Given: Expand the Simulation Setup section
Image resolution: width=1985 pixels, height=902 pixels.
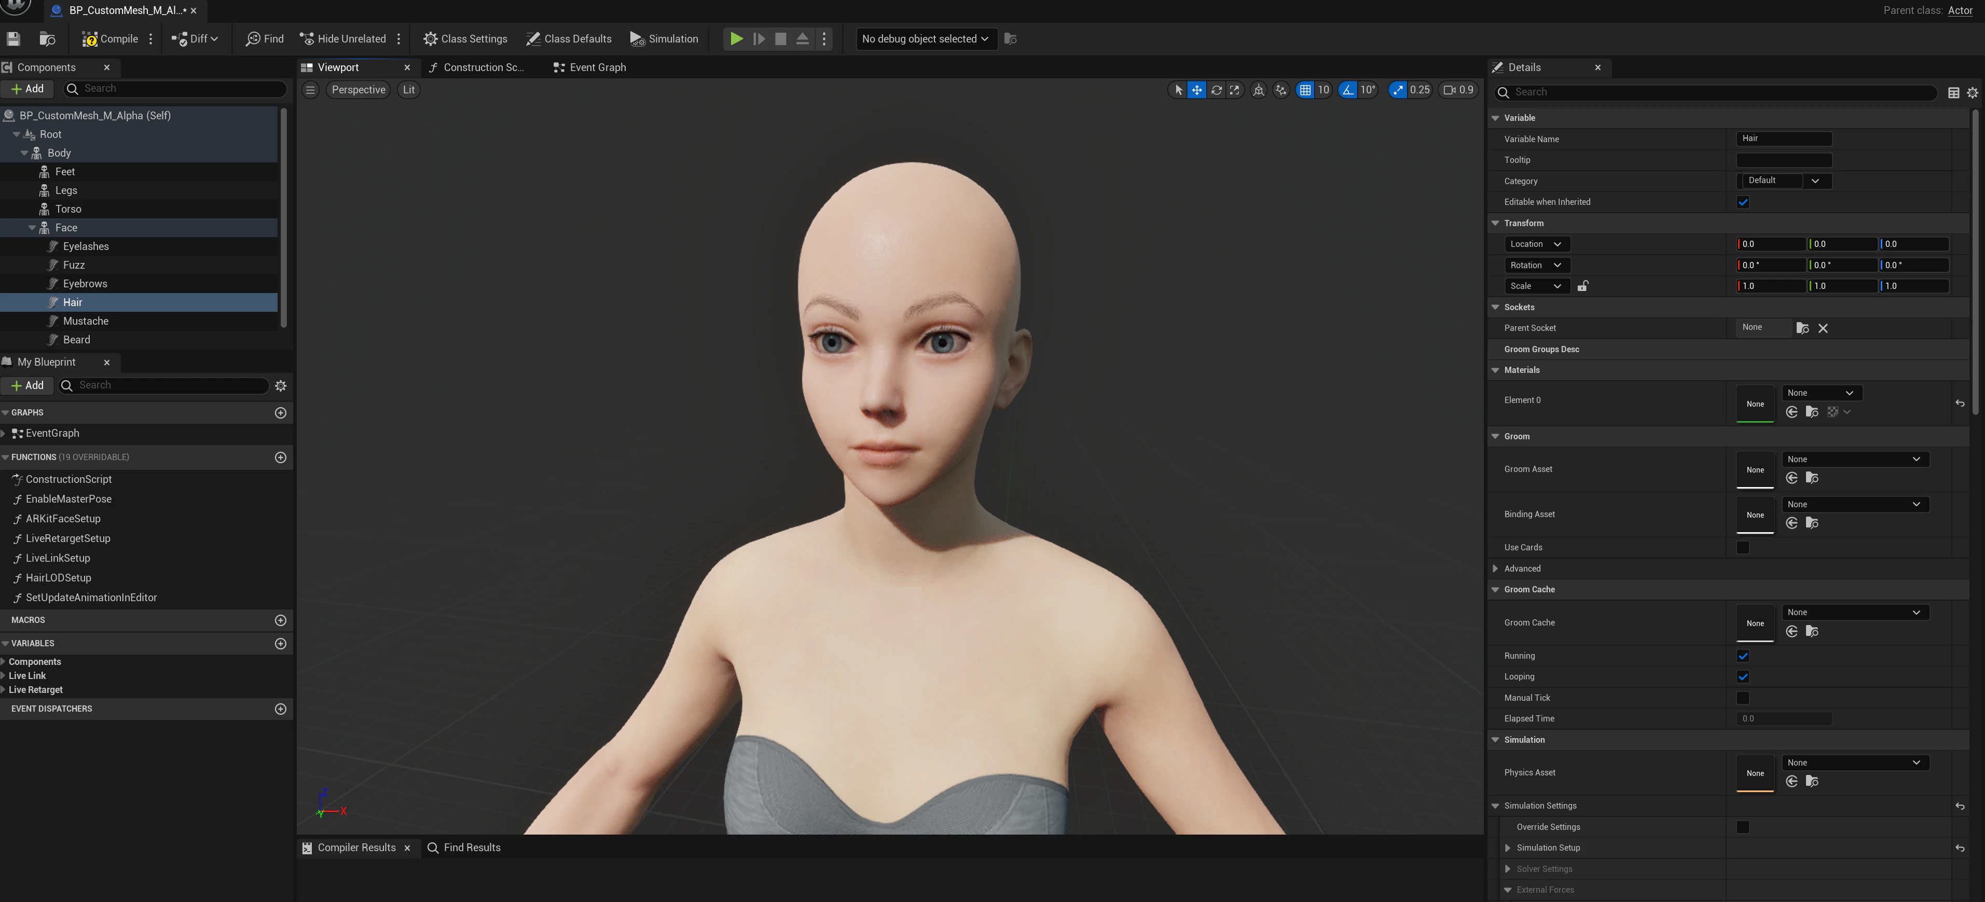Looking at the screenshot, I should pos(1508,848).
